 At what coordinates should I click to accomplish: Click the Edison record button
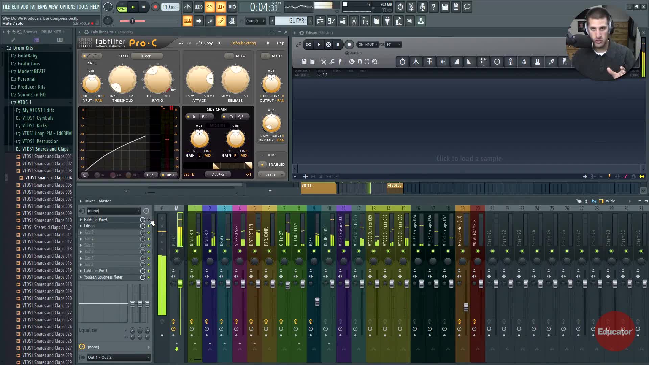(x=349, y=44)
